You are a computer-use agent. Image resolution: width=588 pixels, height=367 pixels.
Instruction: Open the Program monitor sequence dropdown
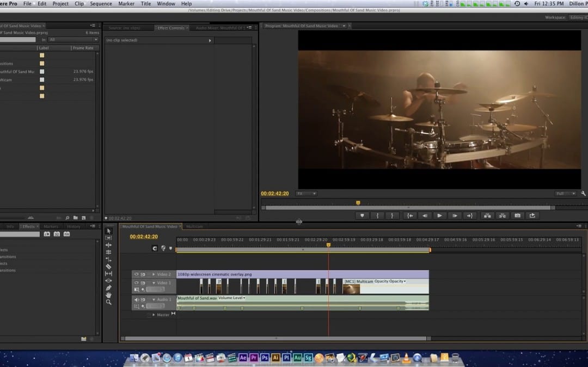pos(344,26)
